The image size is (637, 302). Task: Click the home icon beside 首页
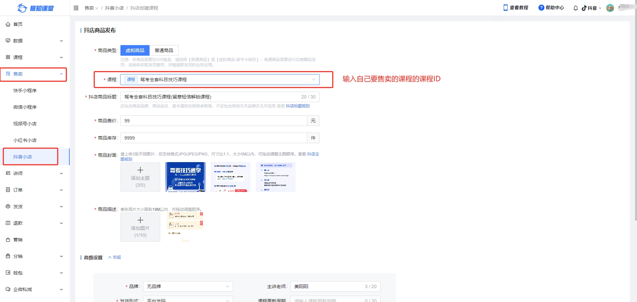pyautogui.click(x=8, y=24)
